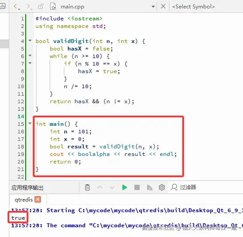Click the 'Starting C:\mycode' output line
Screen dimensions: 243x237
click(x=127, y=210)
